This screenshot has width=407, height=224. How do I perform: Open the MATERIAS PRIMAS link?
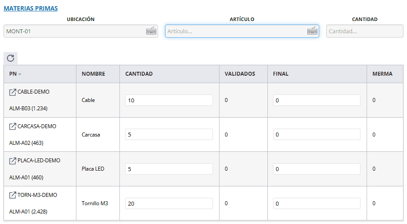tap(31, 8)
